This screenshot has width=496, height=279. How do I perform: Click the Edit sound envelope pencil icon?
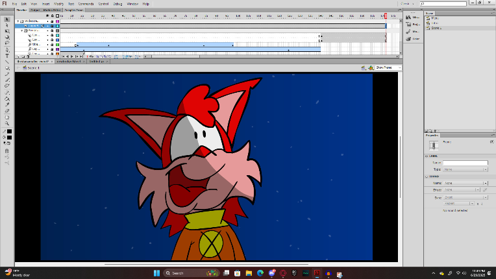tap(485, 190)
